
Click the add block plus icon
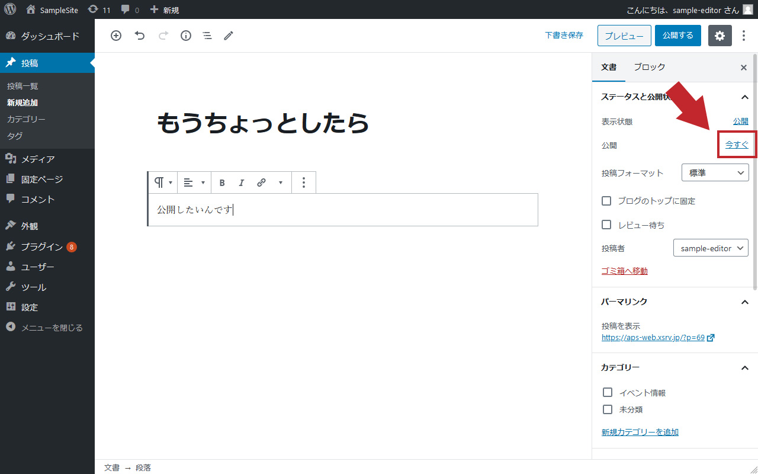tap(116, 36)
